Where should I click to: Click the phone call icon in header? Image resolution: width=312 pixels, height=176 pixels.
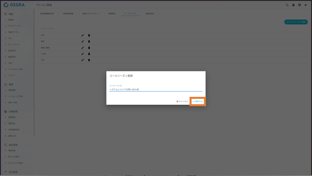tap(287, 5)
